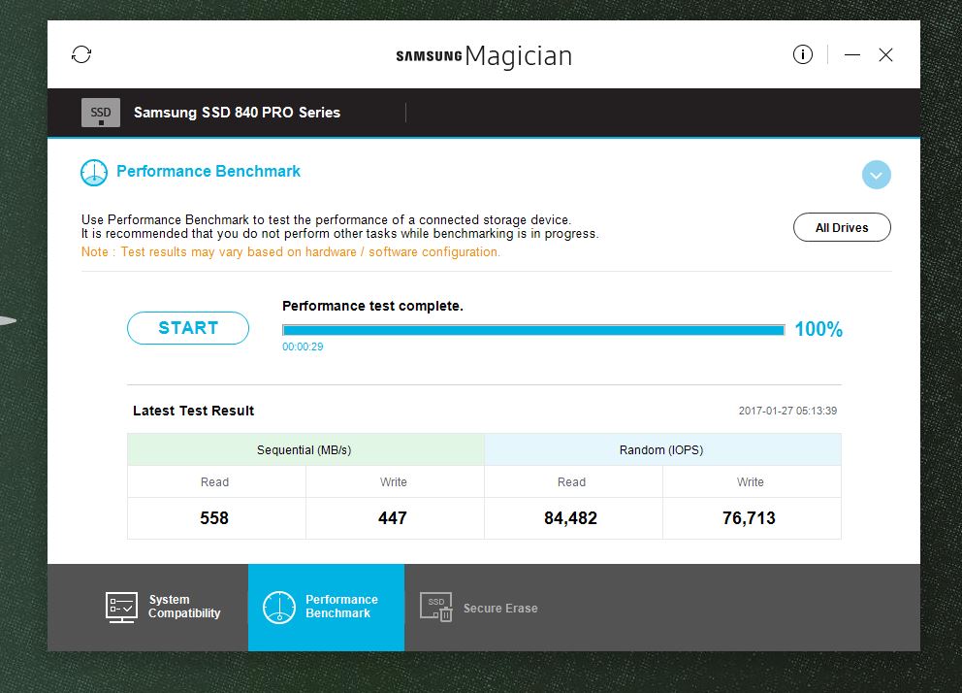Click the test timestamp 2017-01-27 05:13:39
962x693 pixels.
click(x=787, y=411)
